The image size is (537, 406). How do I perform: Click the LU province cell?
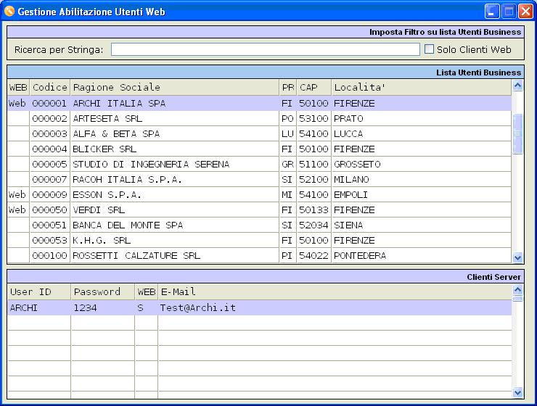(287, 133)
